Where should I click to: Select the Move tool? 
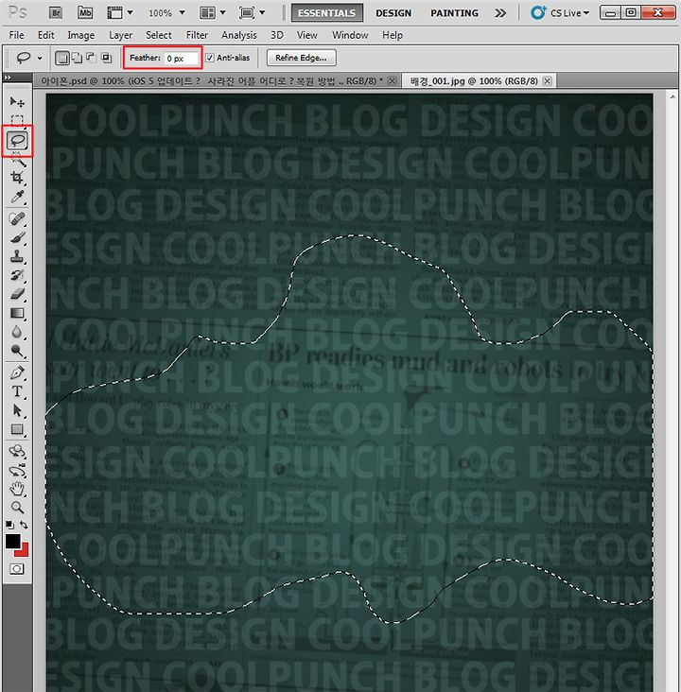coord(17,102)
